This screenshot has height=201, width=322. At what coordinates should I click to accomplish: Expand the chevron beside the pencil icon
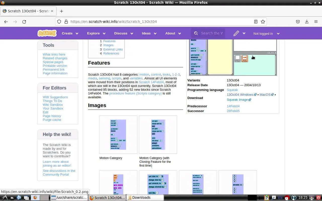244,33
